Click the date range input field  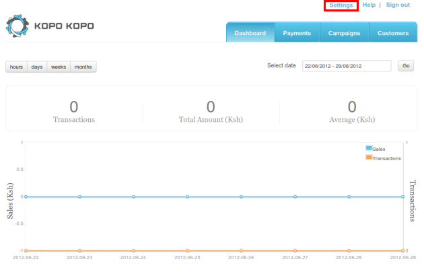(346, 66)
